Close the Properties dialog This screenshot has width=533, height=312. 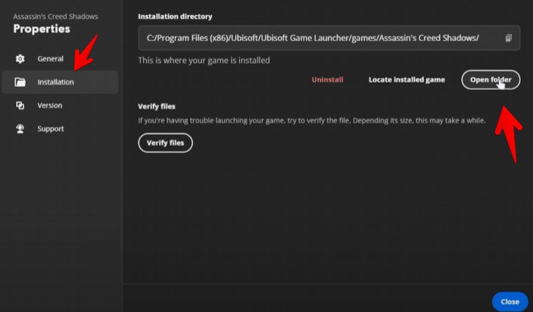[x=510, y=301]
